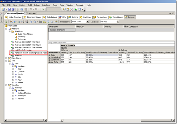Expand the Isolated Region level node
The height and width of the screenshot is (124, 177).
pos(13,93)
